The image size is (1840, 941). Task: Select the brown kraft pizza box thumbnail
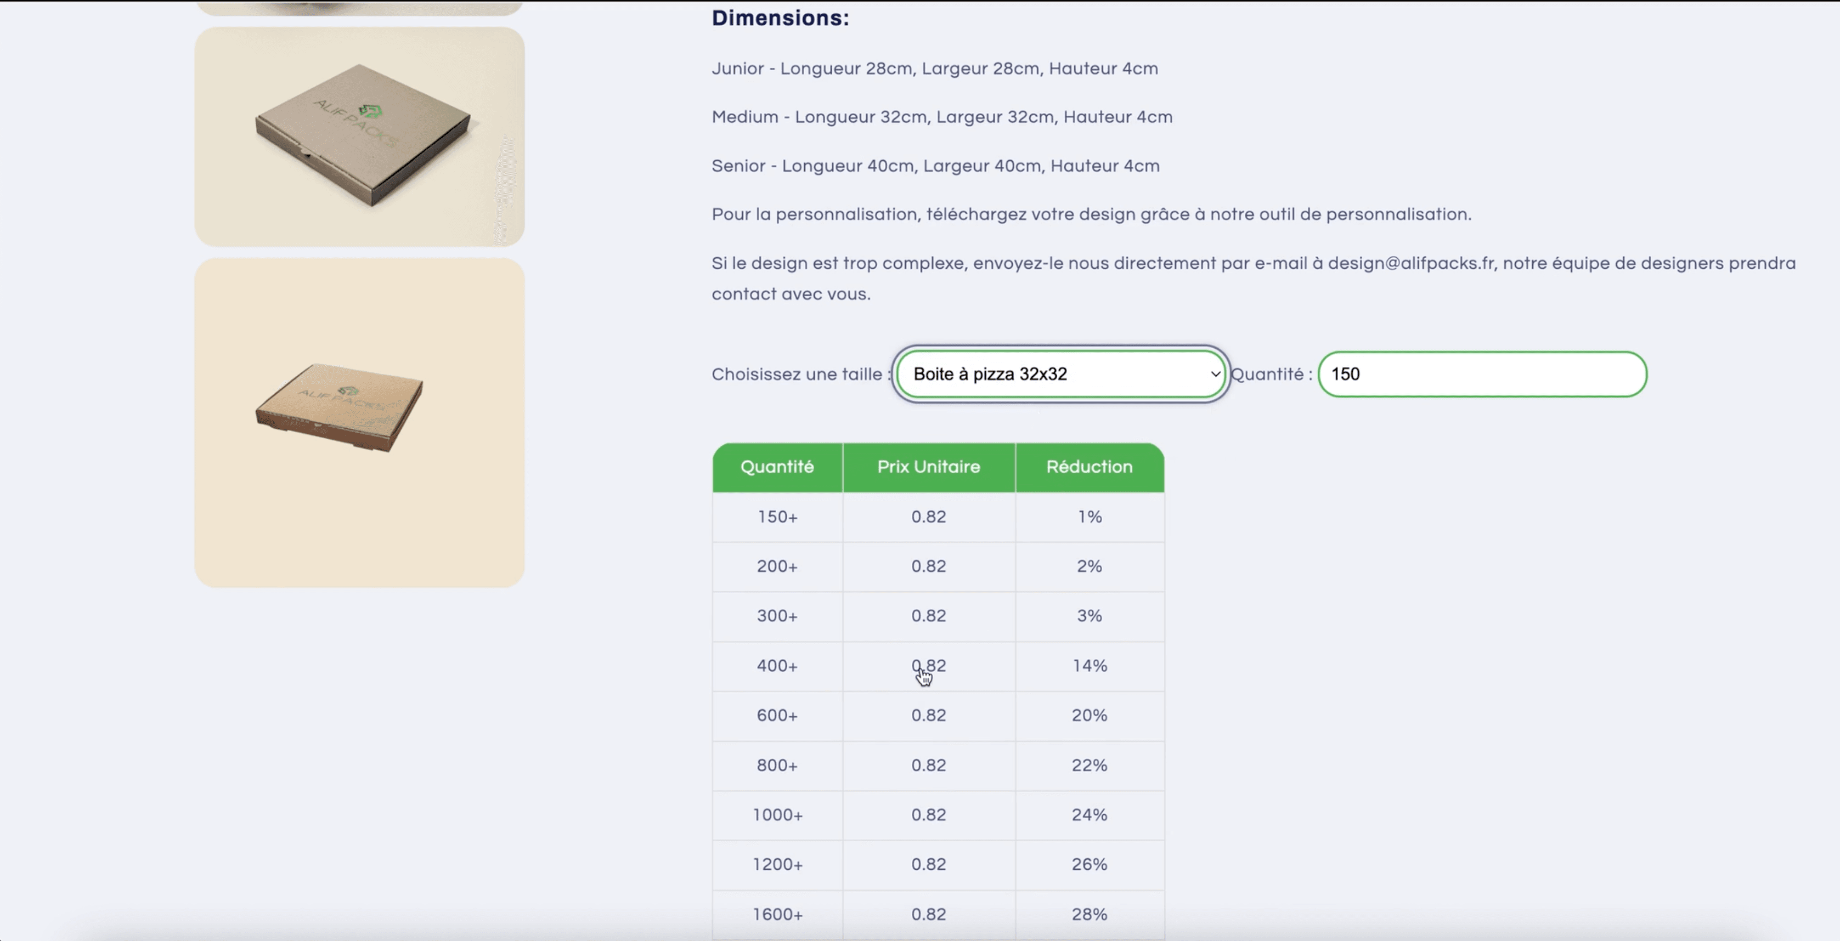click(x=359, y=423)
